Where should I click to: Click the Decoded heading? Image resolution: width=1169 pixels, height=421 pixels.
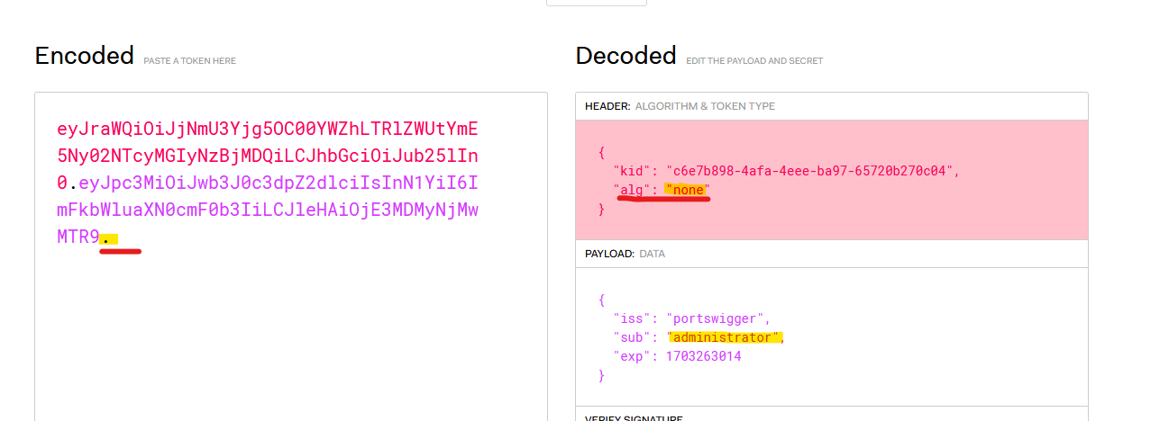pyautogui.click(x=626, y=56)
